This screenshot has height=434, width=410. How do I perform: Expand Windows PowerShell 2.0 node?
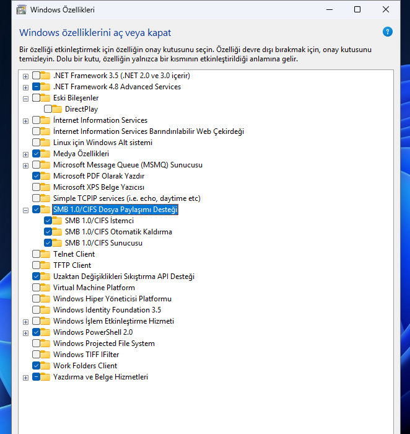pyautogui.click(x=26, y=333)
